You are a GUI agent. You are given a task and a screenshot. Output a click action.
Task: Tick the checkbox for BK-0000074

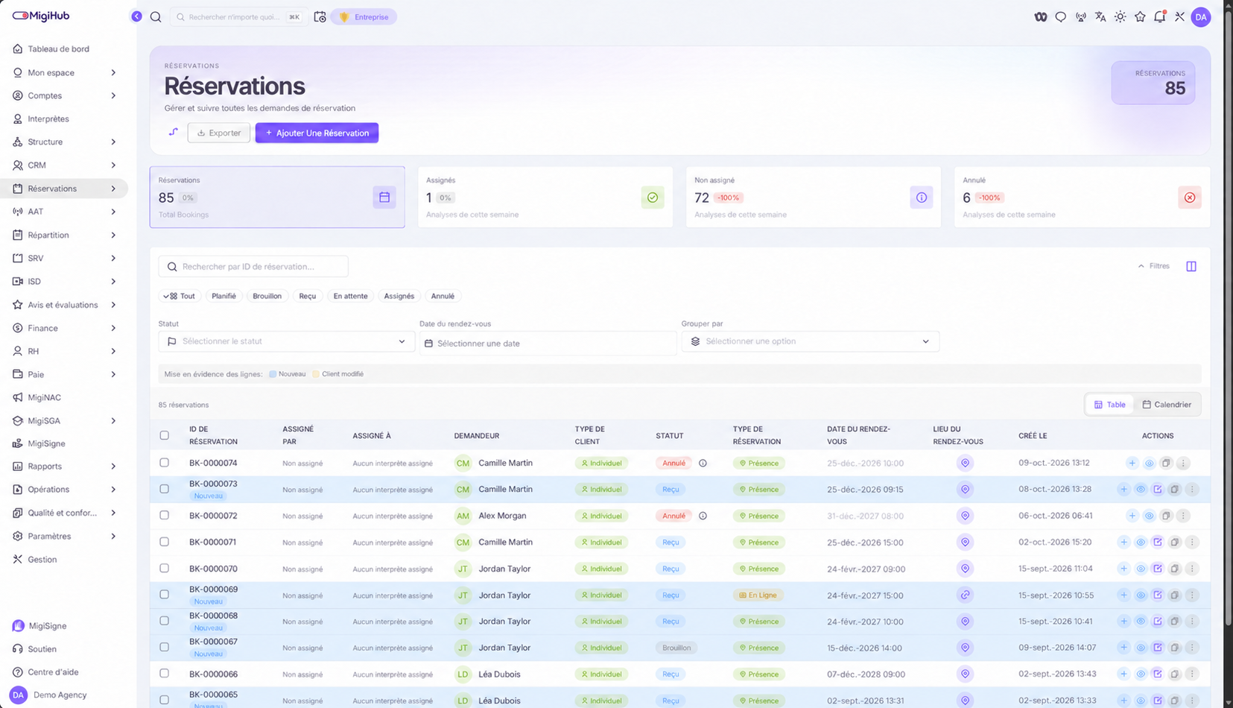click(x=164, y=463)
